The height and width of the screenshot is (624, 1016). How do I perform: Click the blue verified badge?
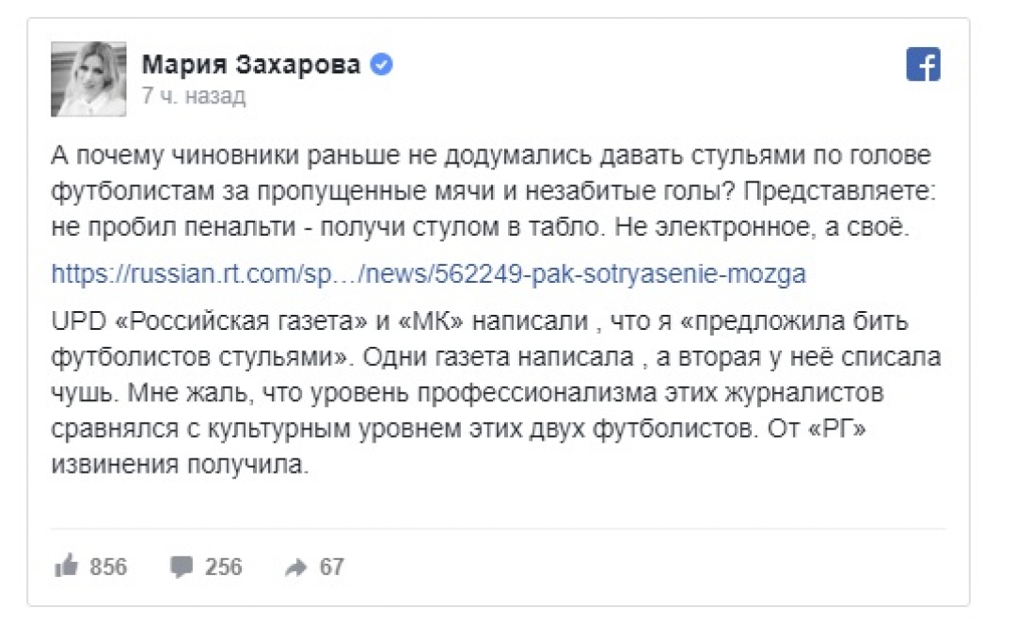383,65
